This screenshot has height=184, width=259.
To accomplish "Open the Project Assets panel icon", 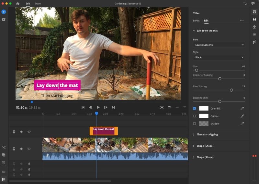I will coord(4,19).
